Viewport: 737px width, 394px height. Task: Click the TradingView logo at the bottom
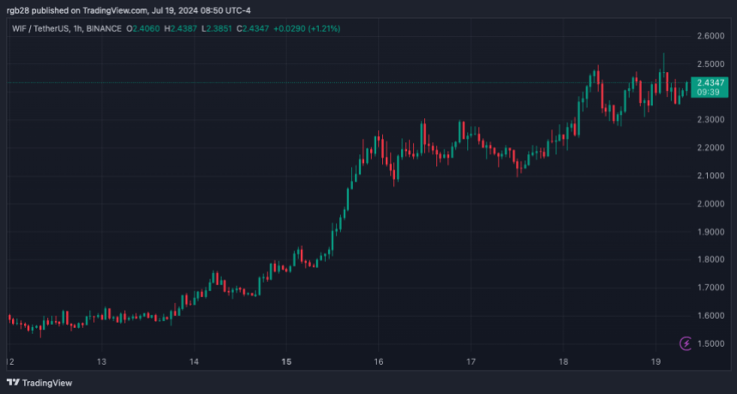(x=39, y=383)
